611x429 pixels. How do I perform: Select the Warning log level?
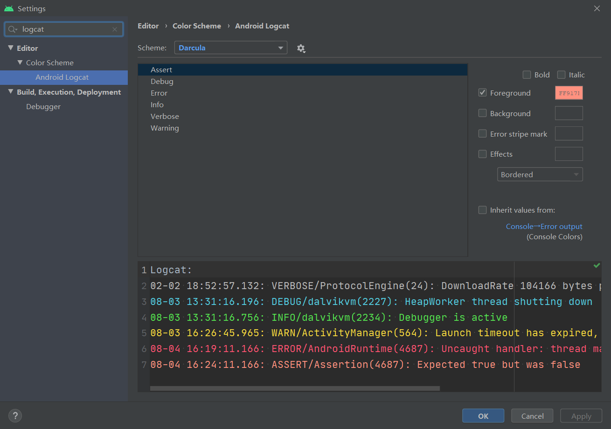[x=303, y=128]
